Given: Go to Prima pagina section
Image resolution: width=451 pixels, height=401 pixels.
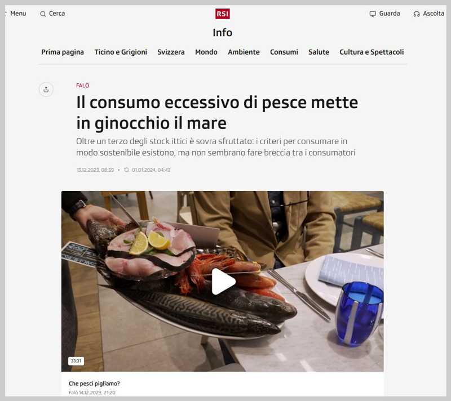Looking at the screenshot, I should click(63, 52).
